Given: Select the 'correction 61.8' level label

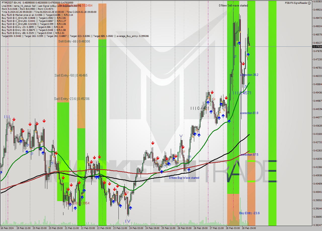Looking at the screenshot, I should point(249,113).
